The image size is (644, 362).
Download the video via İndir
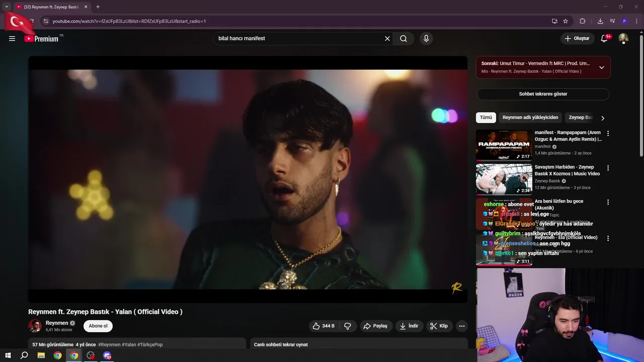tap(409, 326)
